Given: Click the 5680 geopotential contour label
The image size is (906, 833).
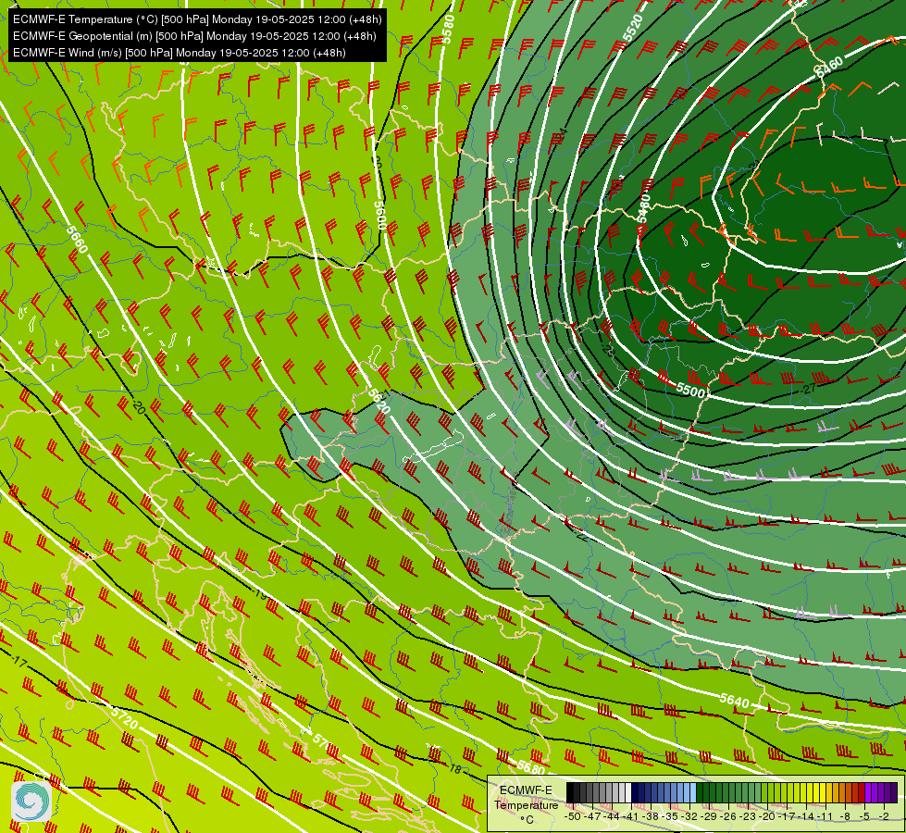Looking at the screenshot, I should [530, 767].
